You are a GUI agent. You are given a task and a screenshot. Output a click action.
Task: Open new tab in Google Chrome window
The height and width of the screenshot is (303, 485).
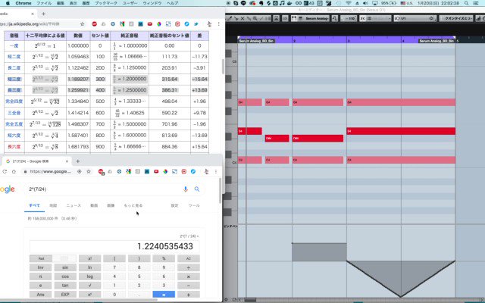[x=77, y=161]
